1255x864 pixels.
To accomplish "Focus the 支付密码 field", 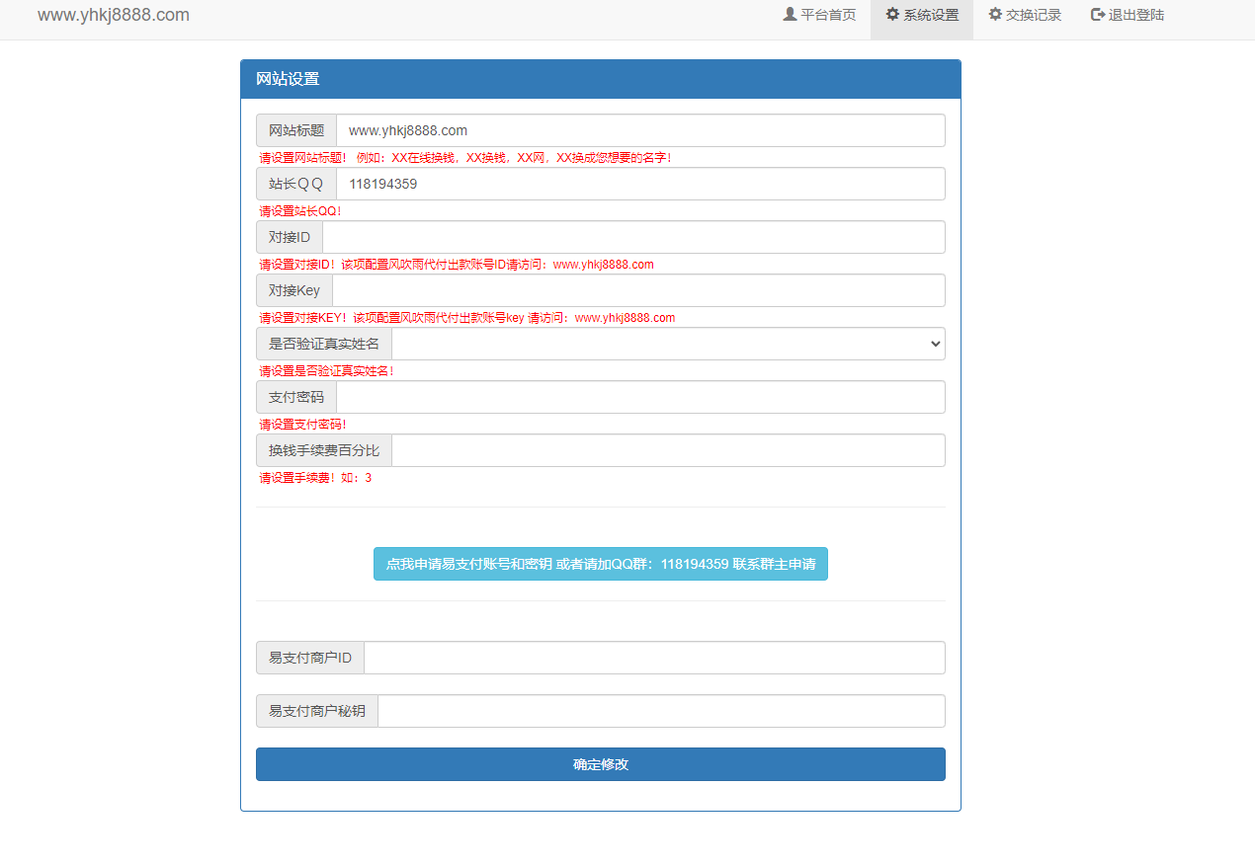I will (640, 397).
